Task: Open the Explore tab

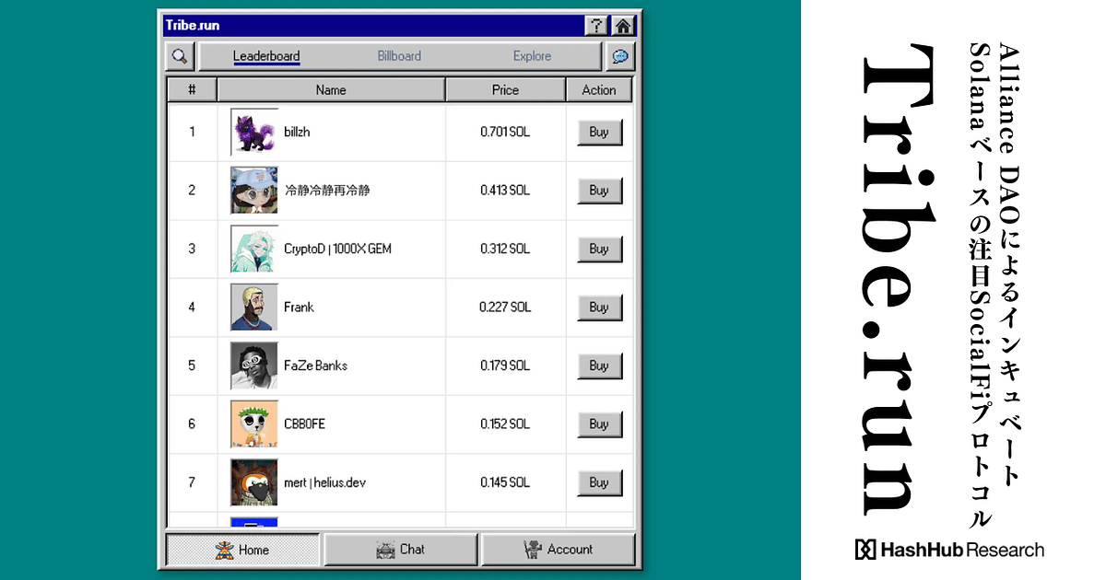Action: pyautogui.click(x=532, y=56)
